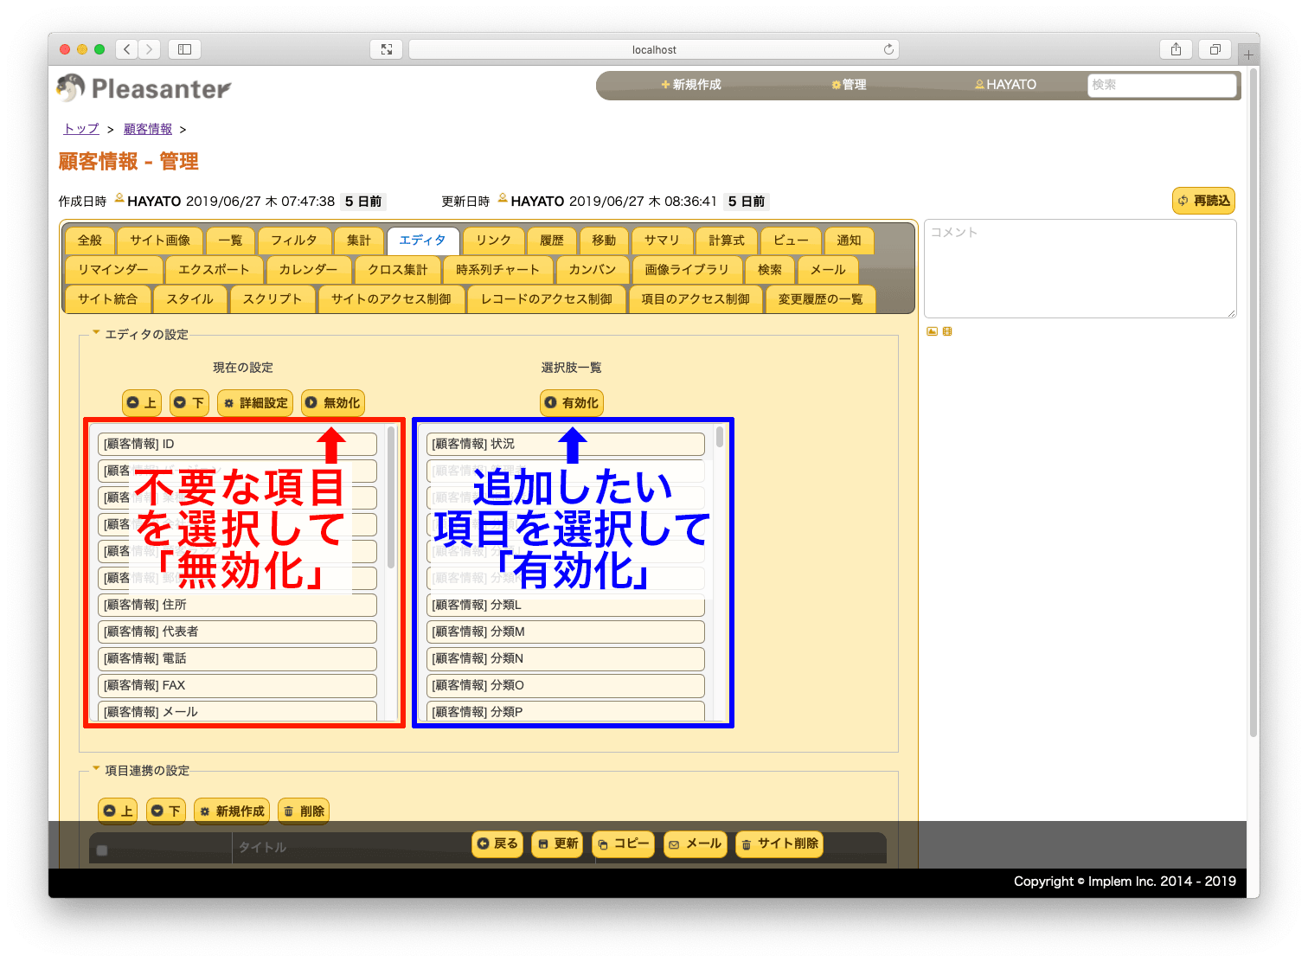Image resolution: width=1308 pixels, height=962 pixels.
Task: Click 下 in the 項目連携の設定 section
Action: [x=165, y=811]
